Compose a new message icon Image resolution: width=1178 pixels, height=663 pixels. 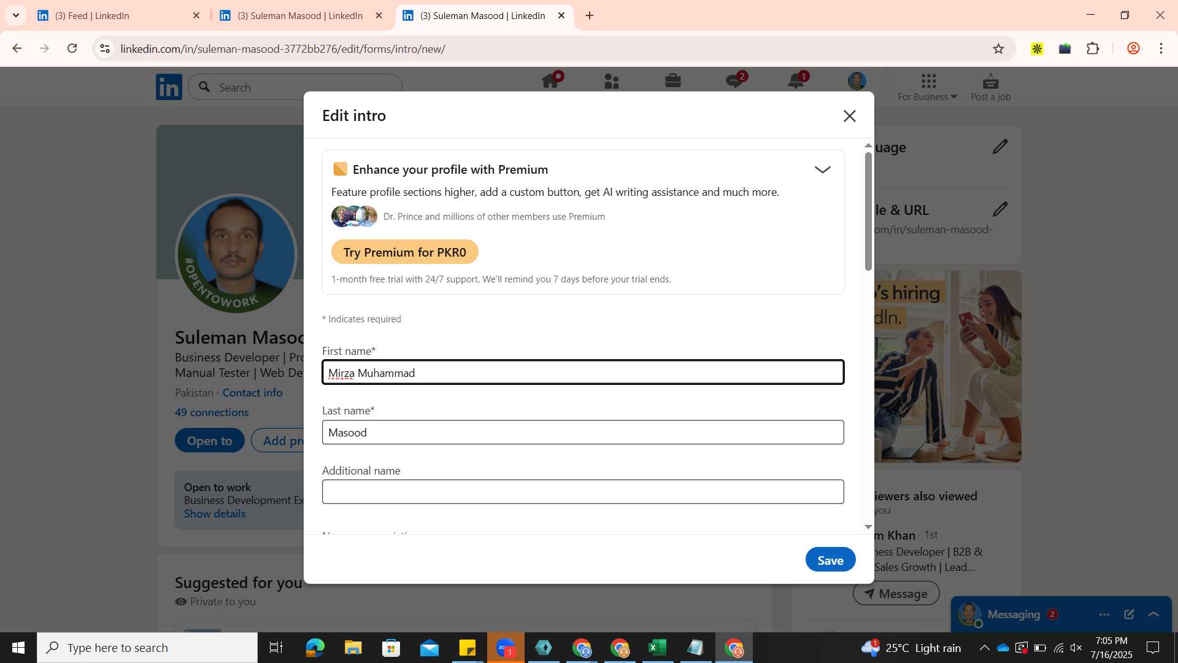1129,615
